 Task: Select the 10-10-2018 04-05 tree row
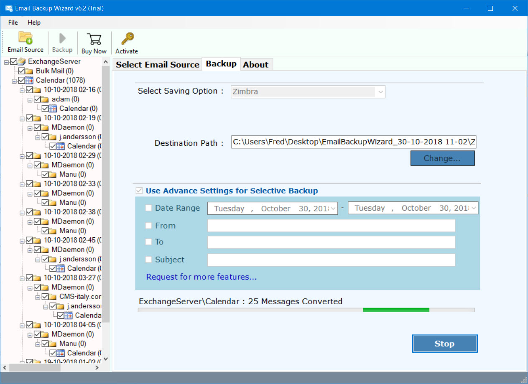tap(72, 325)
